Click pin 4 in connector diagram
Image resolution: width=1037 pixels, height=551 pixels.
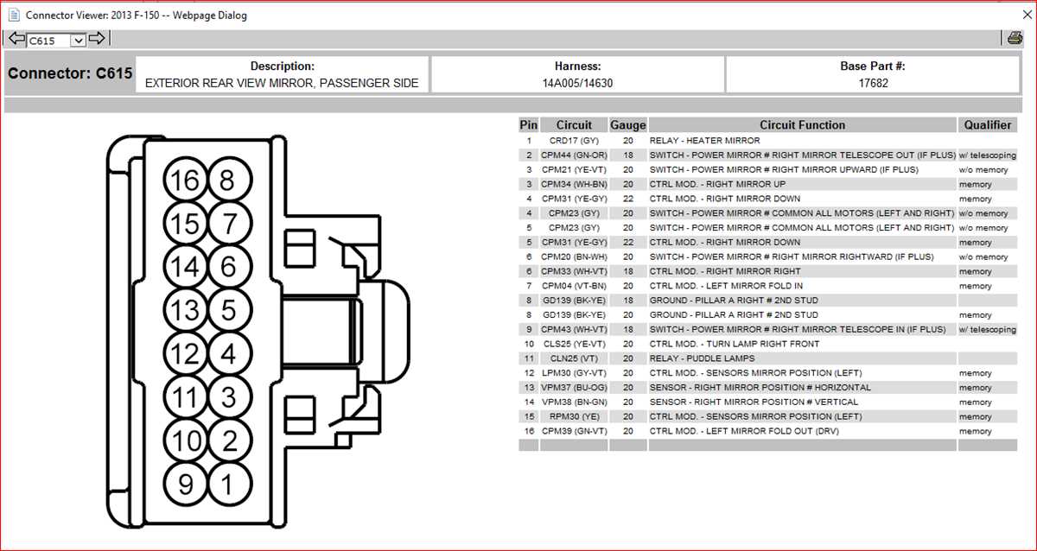[228, 353]
